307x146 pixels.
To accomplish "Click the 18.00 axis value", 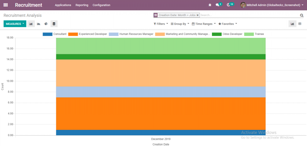I will click(10, 38).
